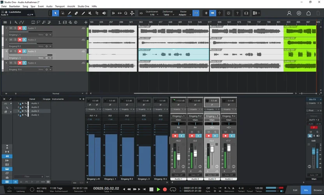Choose the Listen speaker tool
This screenshot has width=324, height=195.
coord(104,13)
